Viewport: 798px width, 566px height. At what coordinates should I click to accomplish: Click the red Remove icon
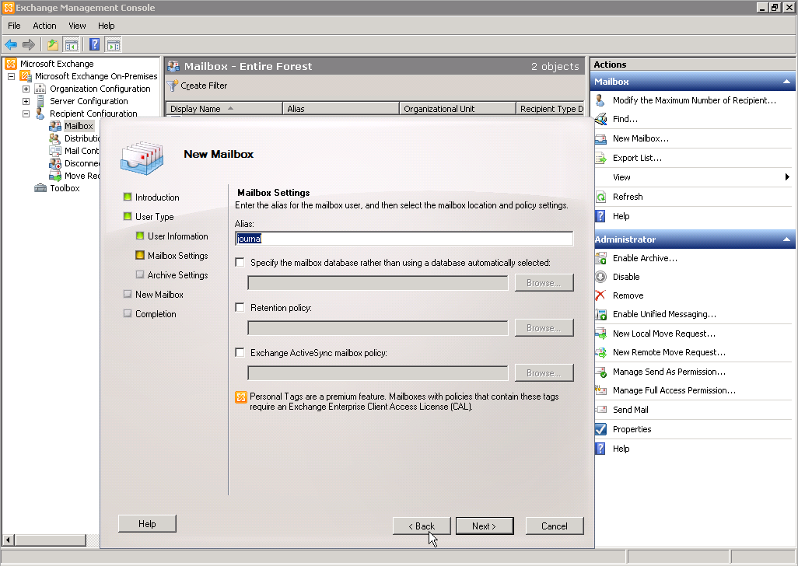point(600,295)
